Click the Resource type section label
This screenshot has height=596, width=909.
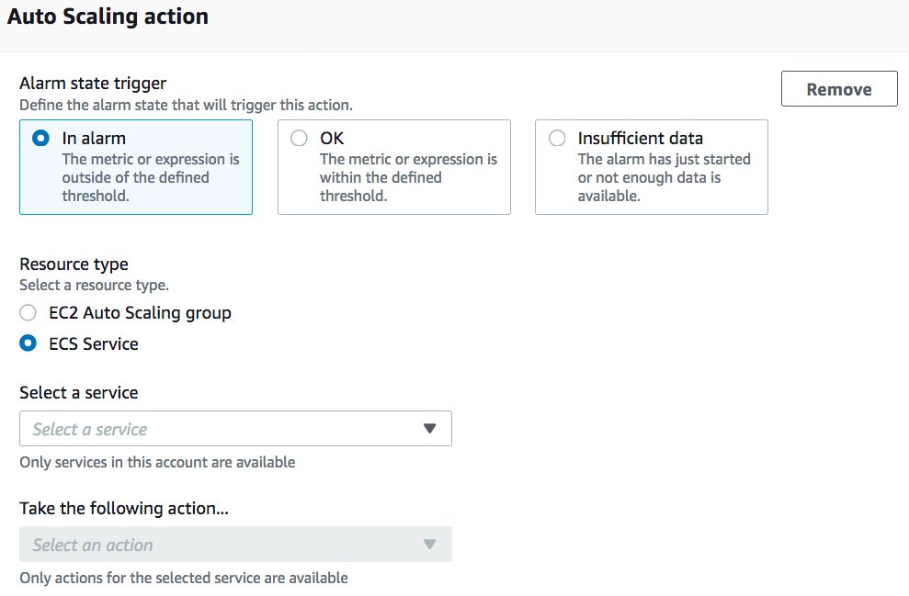(x=74, y=264)
